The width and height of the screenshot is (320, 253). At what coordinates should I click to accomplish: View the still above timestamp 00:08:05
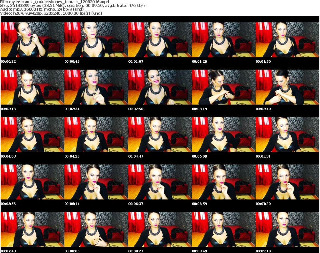pyautogui.click(x=96, y=229)
